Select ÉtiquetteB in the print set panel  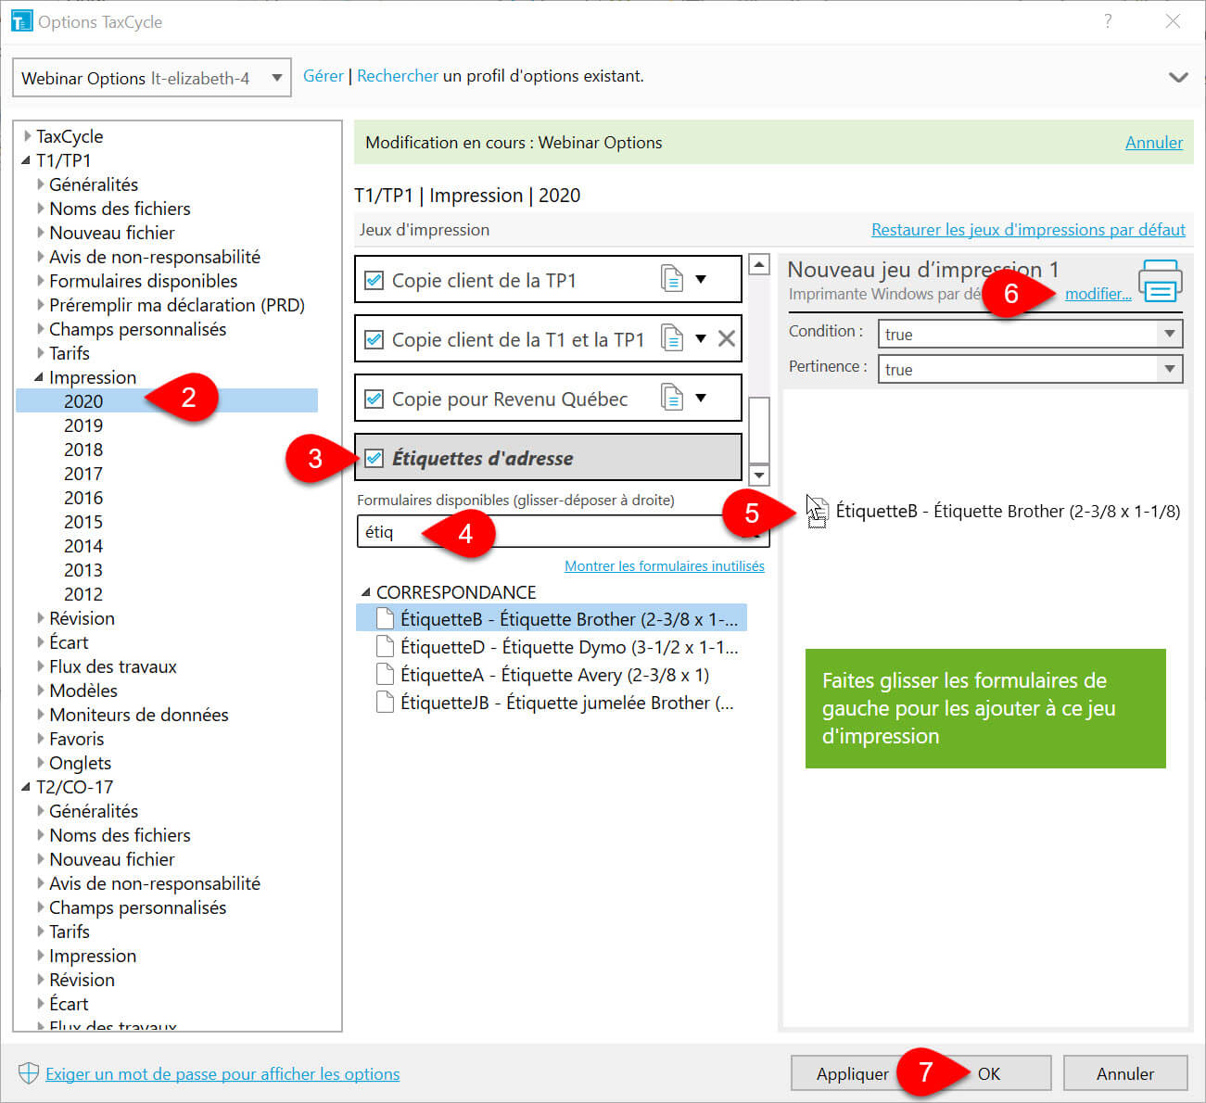1008,511
